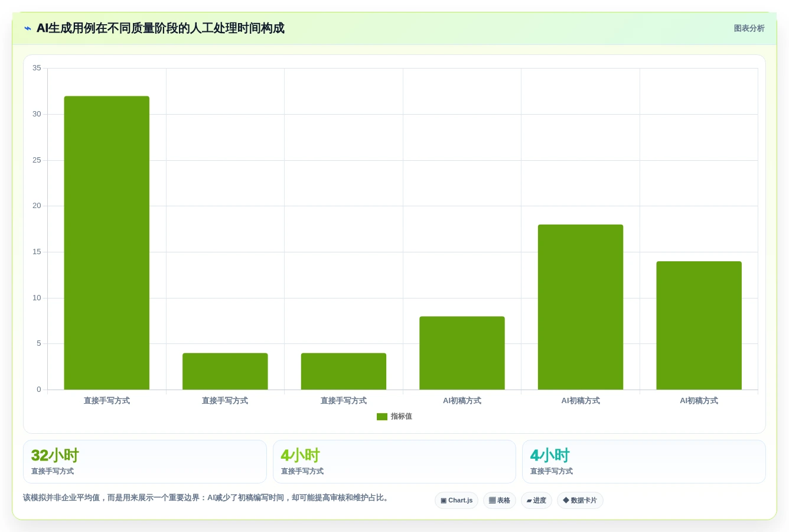
Task: Click the 数据卡片 chip
Action: click(580, 501)
